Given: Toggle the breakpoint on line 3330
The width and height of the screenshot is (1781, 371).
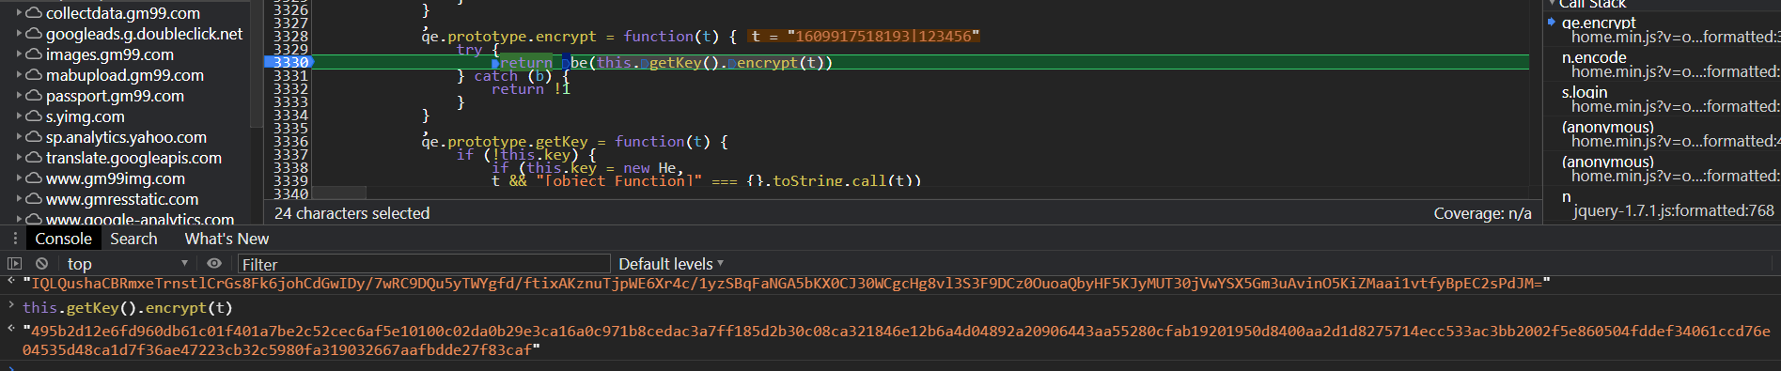Looking at the screenshot, I should tap(290, 62).
